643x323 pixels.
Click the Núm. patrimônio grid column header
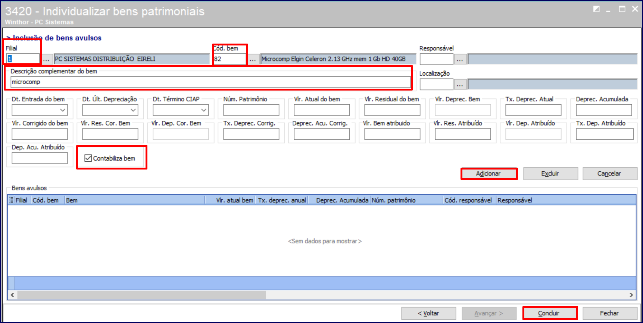click(x=407, y=200)
